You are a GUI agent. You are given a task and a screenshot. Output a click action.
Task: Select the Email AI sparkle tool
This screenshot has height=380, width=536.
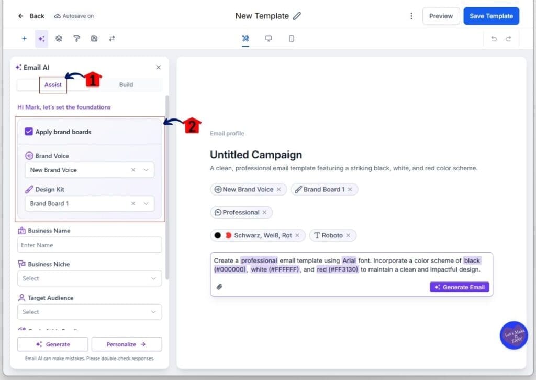[x=41, y=38]
